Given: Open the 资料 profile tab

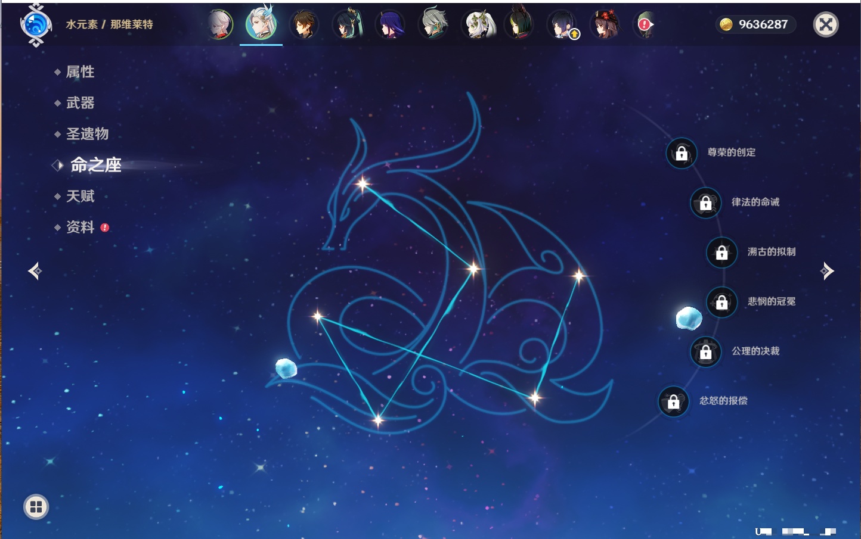Looking at the screenshot, I should coord(80,227).
